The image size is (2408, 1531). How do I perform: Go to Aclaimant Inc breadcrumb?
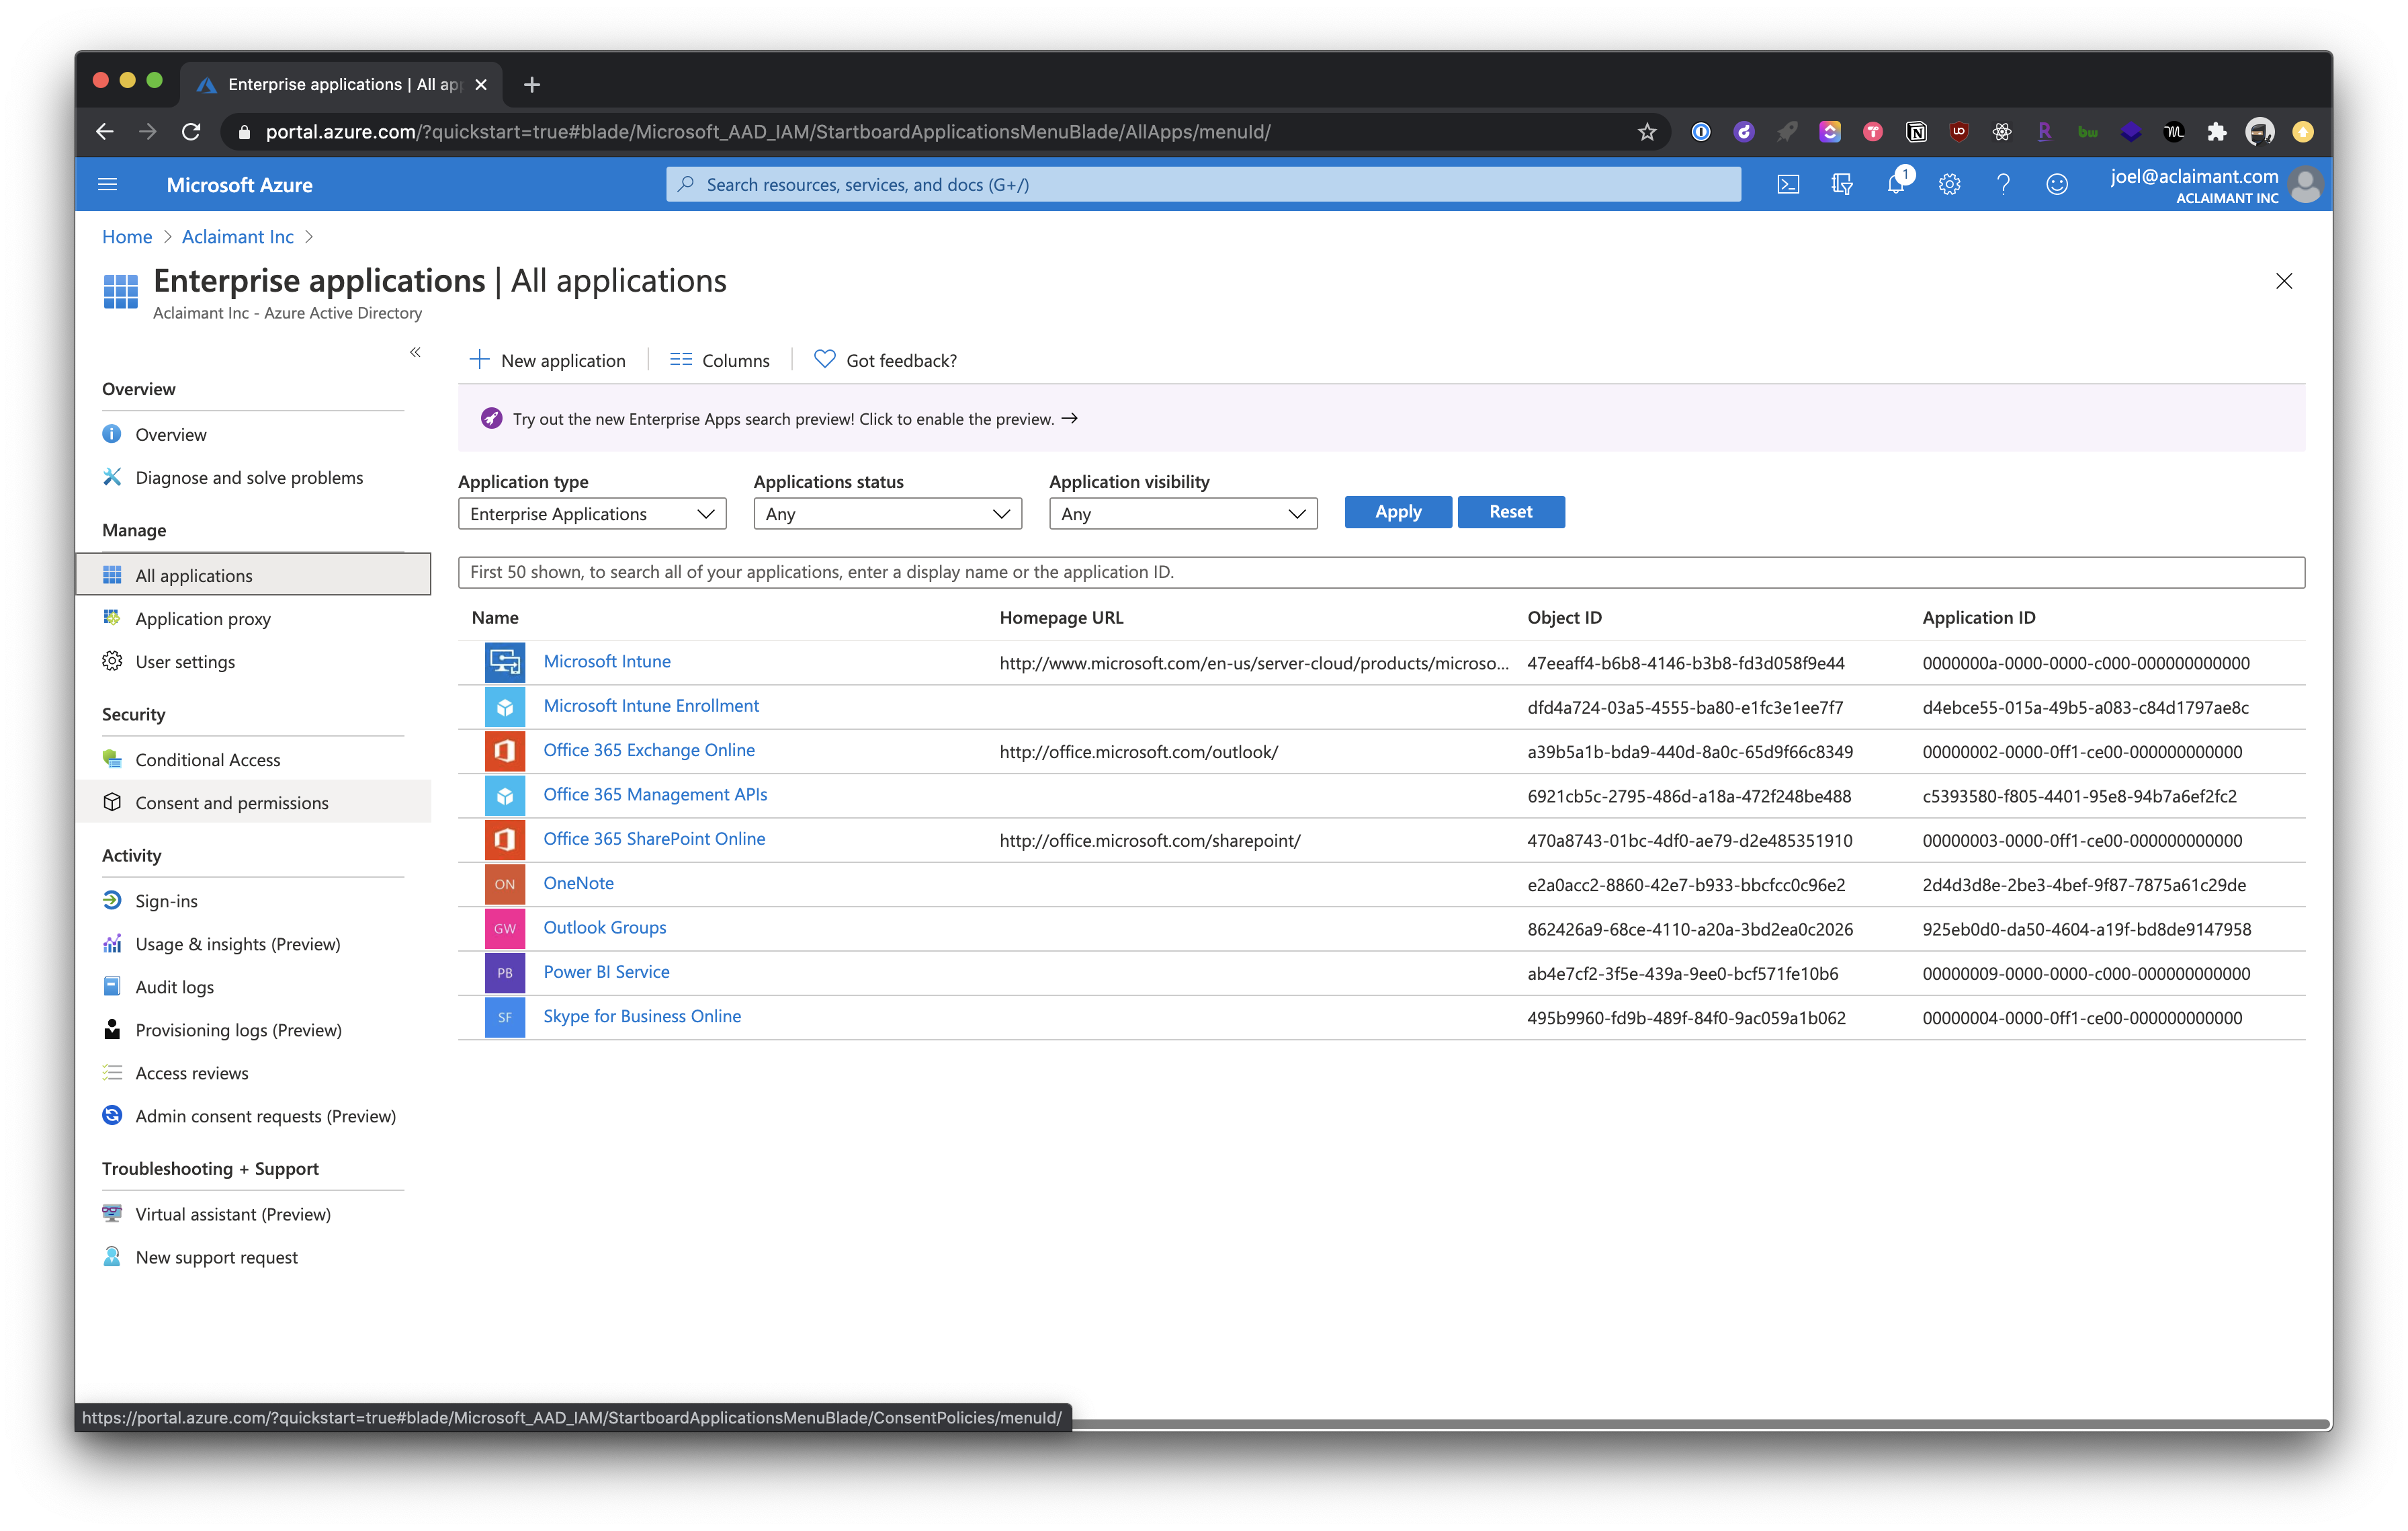[x=238, y=237]
